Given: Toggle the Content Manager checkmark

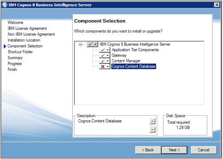Looking at the screenshot, I should [103, 61].
